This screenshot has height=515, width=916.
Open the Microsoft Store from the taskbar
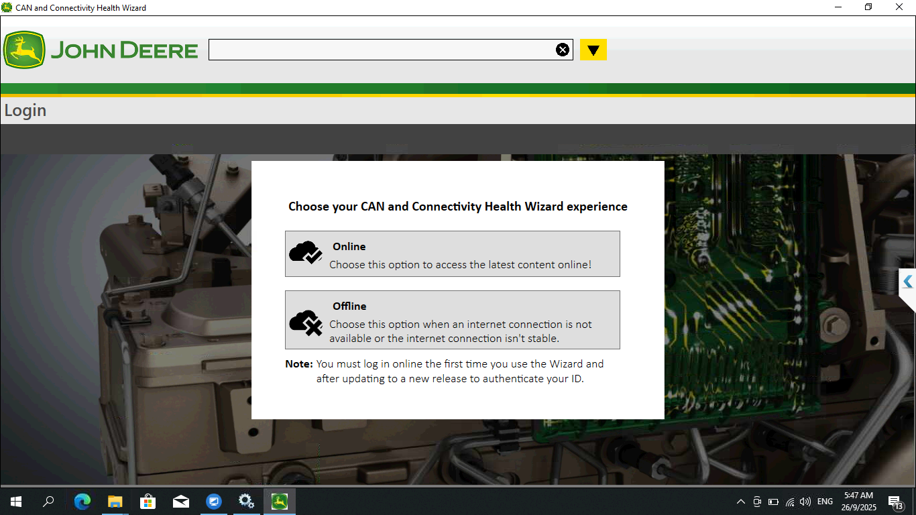point(148,501)
